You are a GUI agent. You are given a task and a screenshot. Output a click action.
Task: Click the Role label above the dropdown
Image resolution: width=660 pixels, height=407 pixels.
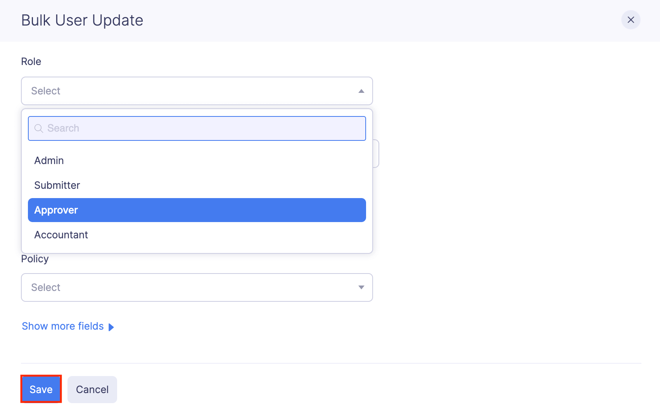tap(31, 61)
